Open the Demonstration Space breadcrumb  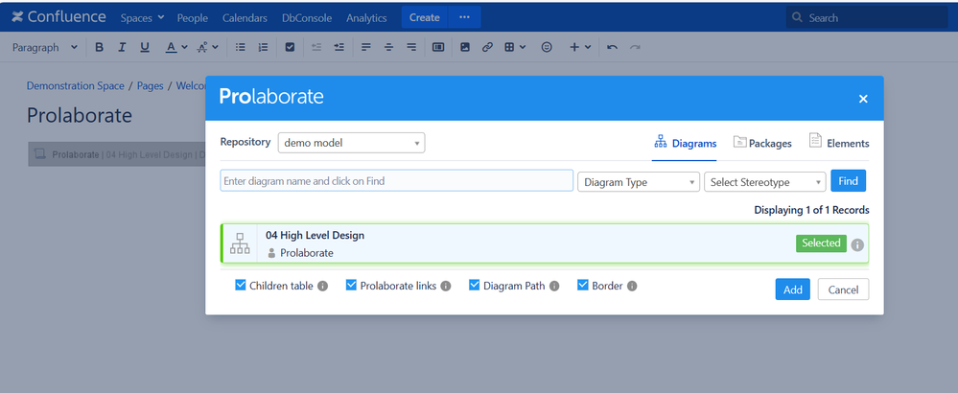(x=75, y=86)
